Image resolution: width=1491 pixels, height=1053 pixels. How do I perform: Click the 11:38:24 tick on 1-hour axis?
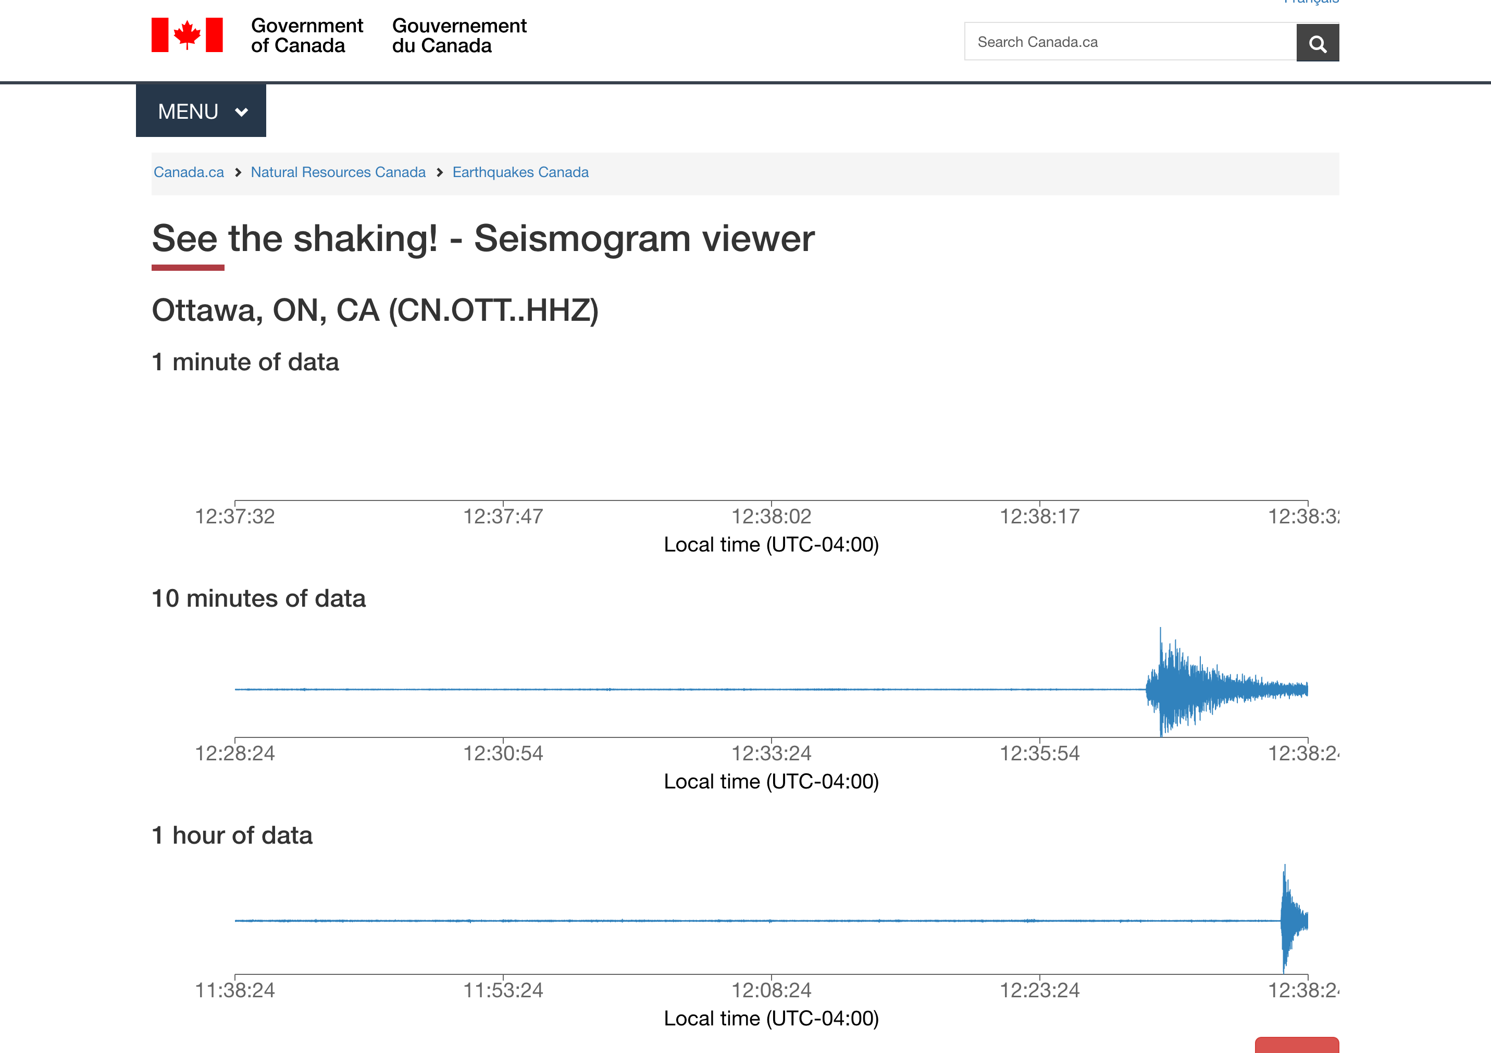[235, 989]
